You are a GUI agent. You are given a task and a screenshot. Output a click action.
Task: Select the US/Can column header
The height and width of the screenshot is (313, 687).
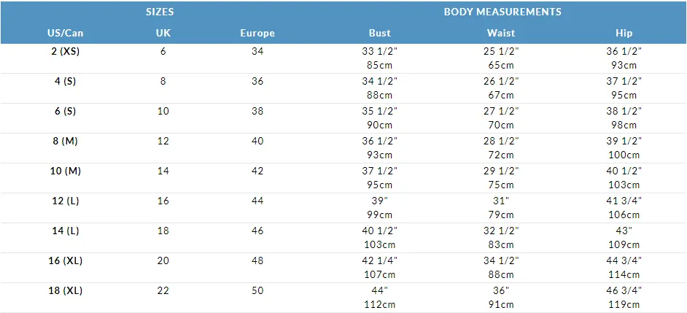click(66, 33)
